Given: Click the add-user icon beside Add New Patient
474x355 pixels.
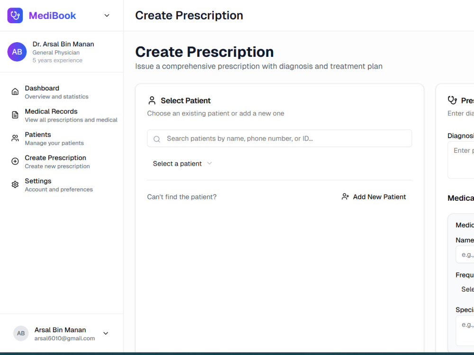Looking at the screenshot, I should click(x=345, y=197).
